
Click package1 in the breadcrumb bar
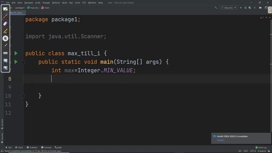pyautogui.click(x=20, y=8)
